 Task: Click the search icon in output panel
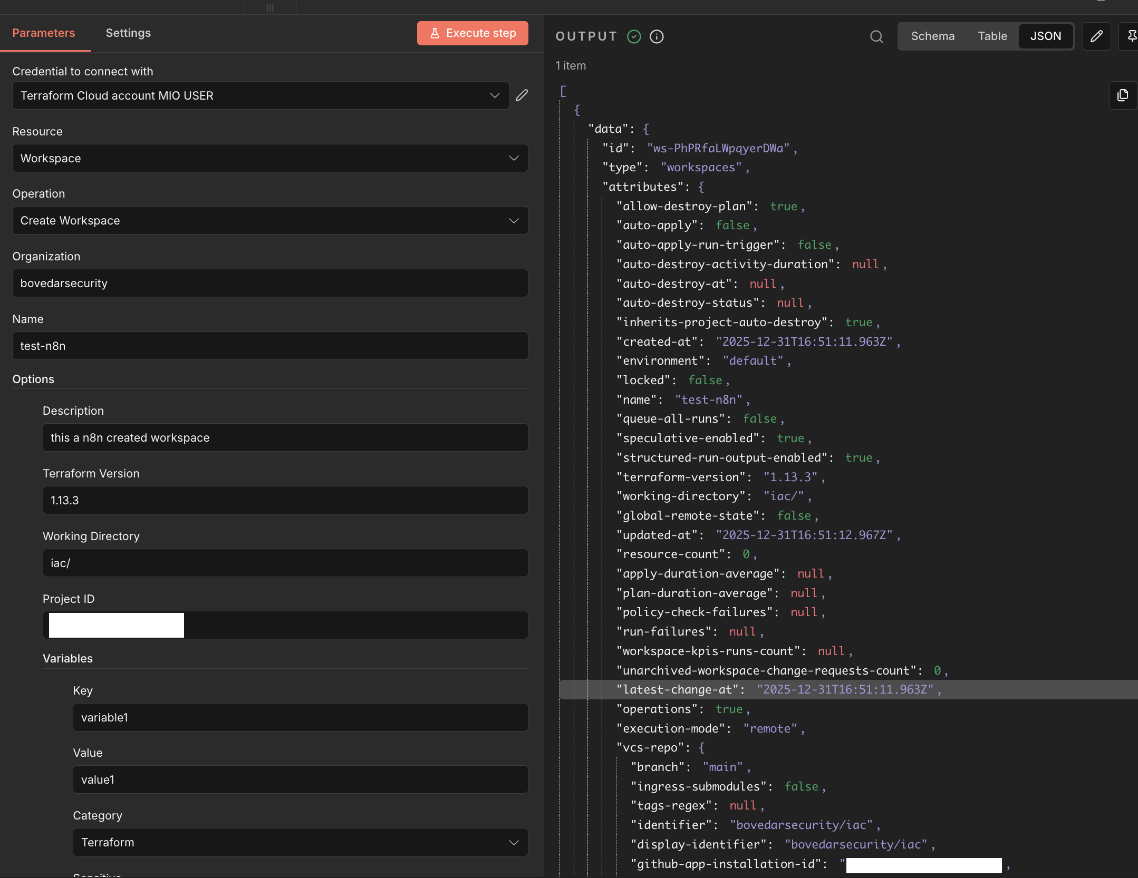[876, 36]
